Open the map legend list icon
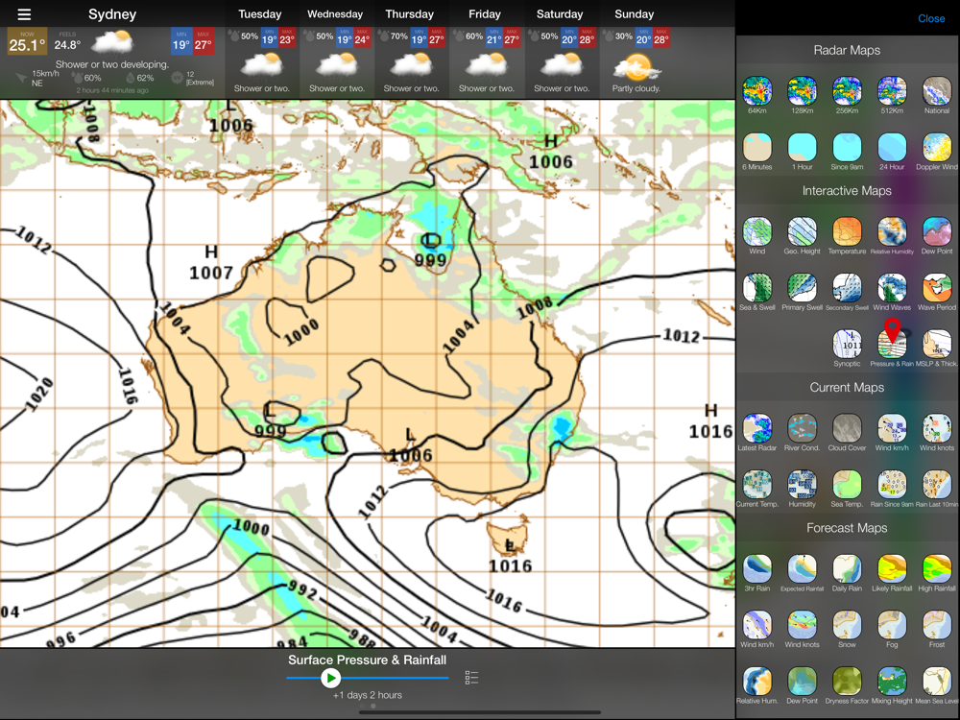Image resolution: width=960 pixels, height=720 pixels. 471,677
